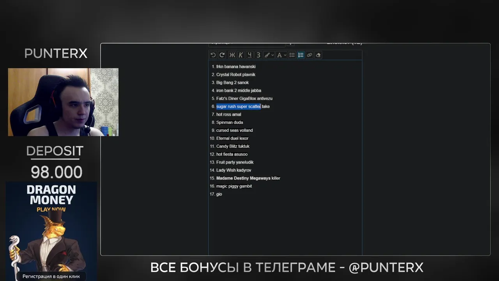Toggle strikethrough formatting (З button)
The height and width of the screenshot is (281, 499).
click(258, 55)
